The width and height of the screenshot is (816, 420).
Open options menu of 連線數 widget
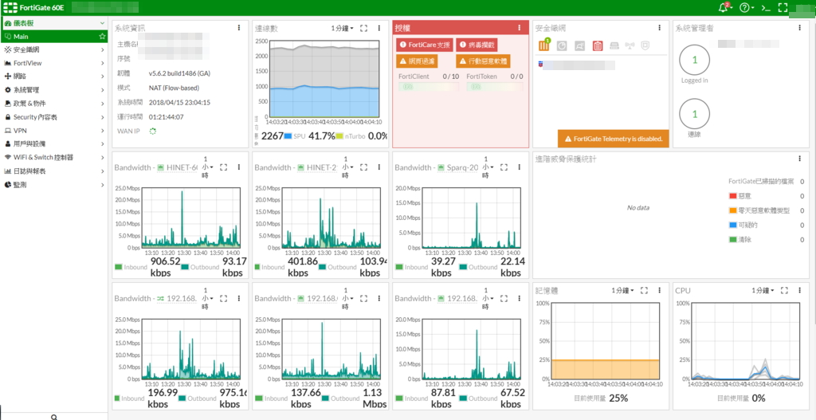(379, 28)
